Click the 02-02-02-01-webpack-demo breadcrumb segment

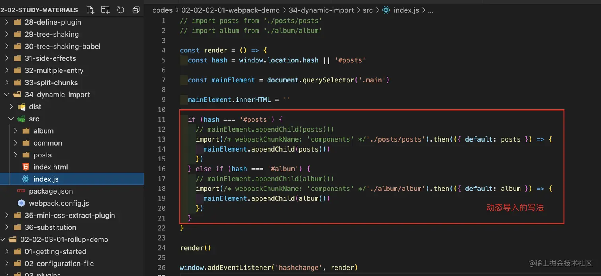(x=231, y=10)
